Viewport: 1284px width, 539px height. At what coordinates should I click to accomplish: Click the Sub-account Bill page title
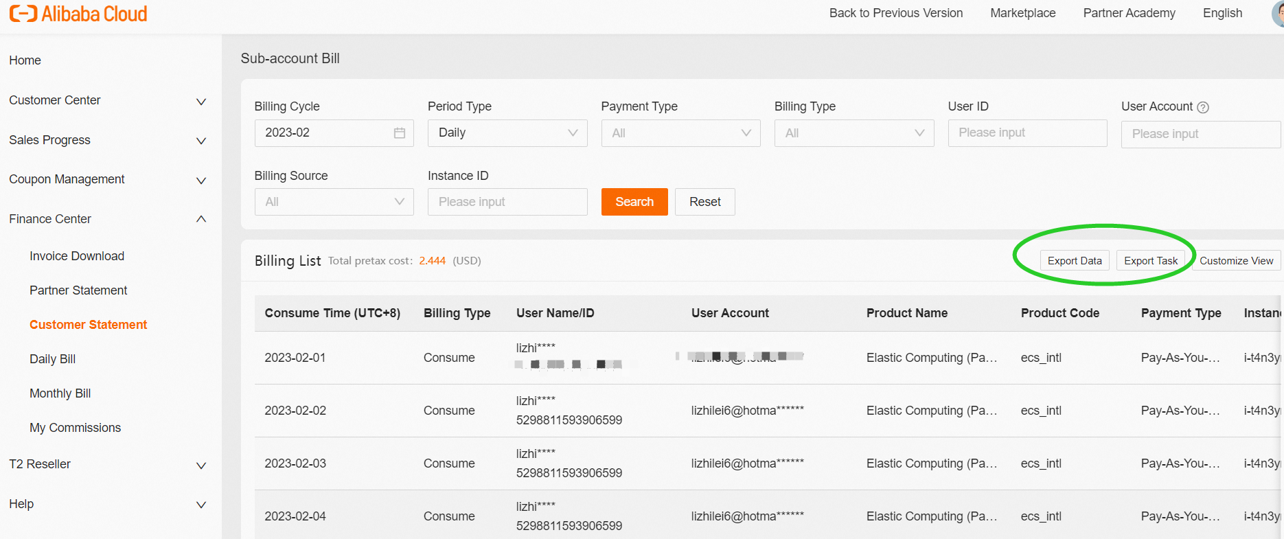coord(290,58)
